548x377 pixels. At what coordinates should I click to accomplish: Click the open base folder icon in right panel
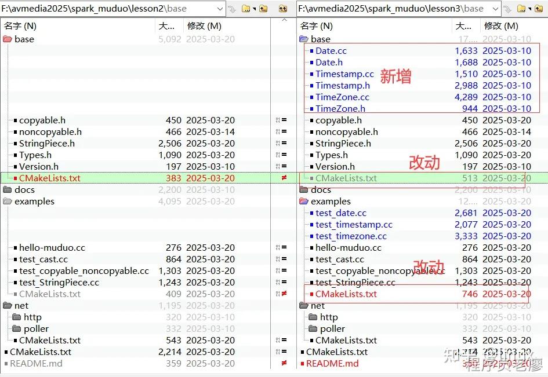click(x=303, y=39)
